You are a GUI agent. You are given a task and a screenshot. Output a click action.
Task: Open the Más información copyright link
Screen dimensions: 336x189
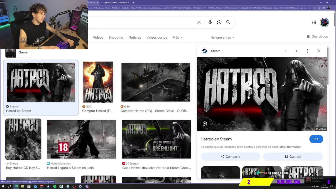[290, 147]
